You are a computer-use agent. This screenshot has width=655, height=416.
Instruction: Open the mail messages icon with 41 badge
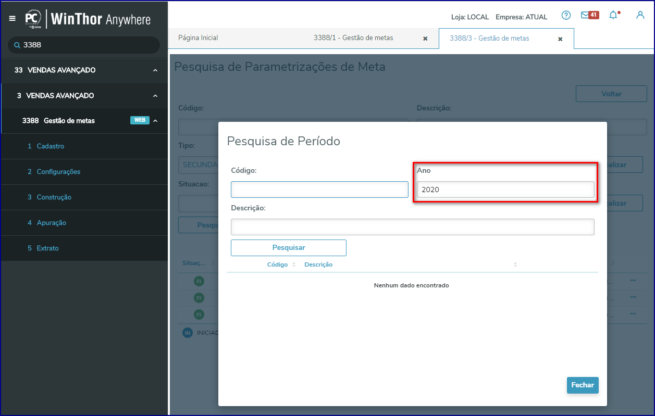(589, 16)
